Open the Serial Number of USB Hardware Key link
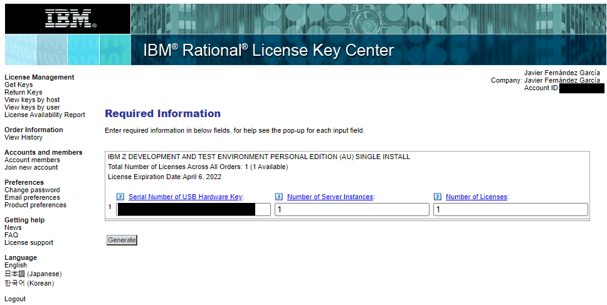 [185, 197]
